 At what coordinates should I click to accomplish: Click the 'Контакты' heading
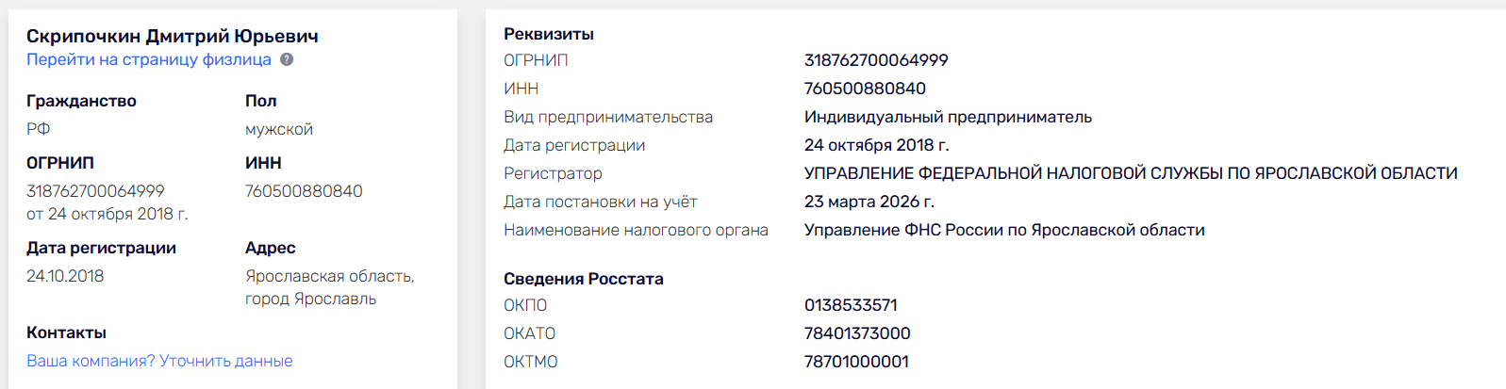click(66, 332)
